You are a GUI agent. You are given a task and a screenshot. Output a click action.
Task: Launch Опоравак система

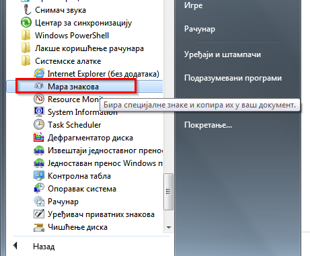82,189
